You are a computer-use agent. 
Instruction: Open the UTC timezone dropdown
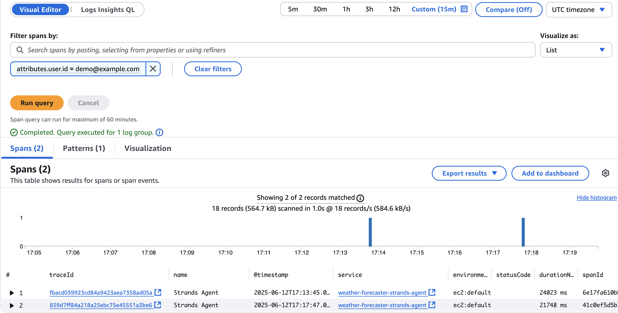[x=579, y=10]
